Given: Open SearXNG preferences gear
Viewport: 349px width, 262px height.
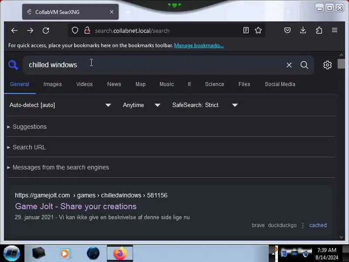Looking at the screenshot, I should coord(328,65).
